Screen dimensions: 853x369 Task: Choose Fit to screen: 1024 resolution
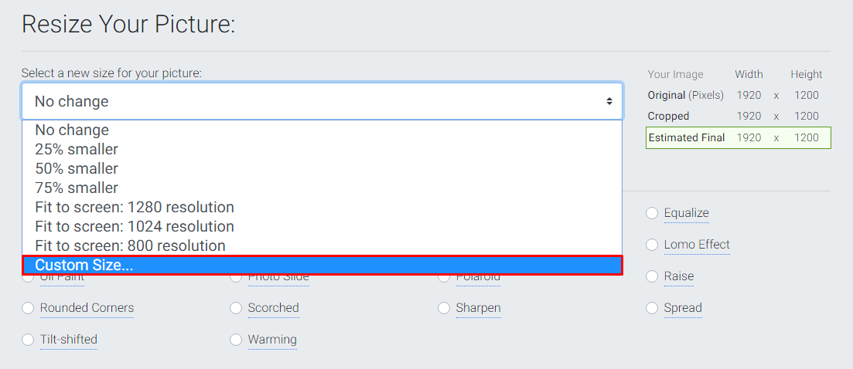pos(135,227)
